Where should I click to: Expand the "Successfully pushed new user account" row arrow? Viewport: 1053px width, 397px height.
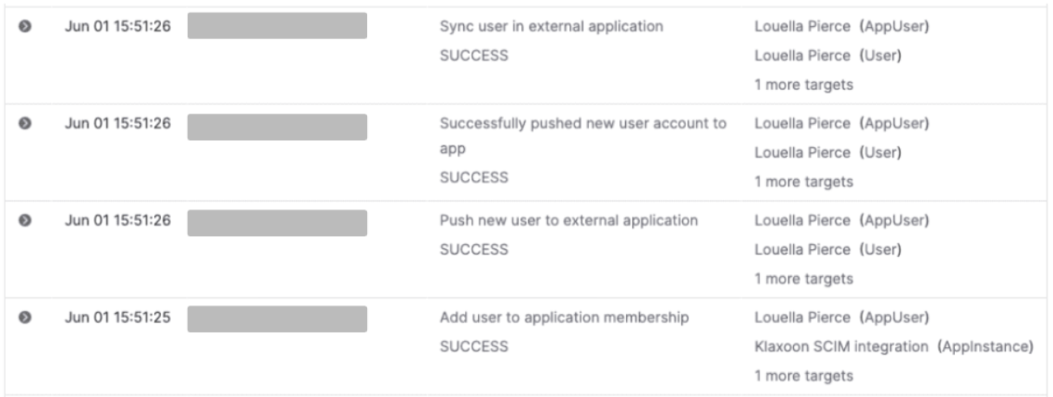[x=25, y=123]
